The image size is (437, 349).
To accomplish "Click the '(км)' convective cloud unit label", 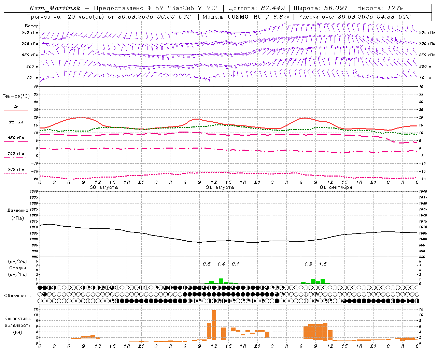I will 18,332.
